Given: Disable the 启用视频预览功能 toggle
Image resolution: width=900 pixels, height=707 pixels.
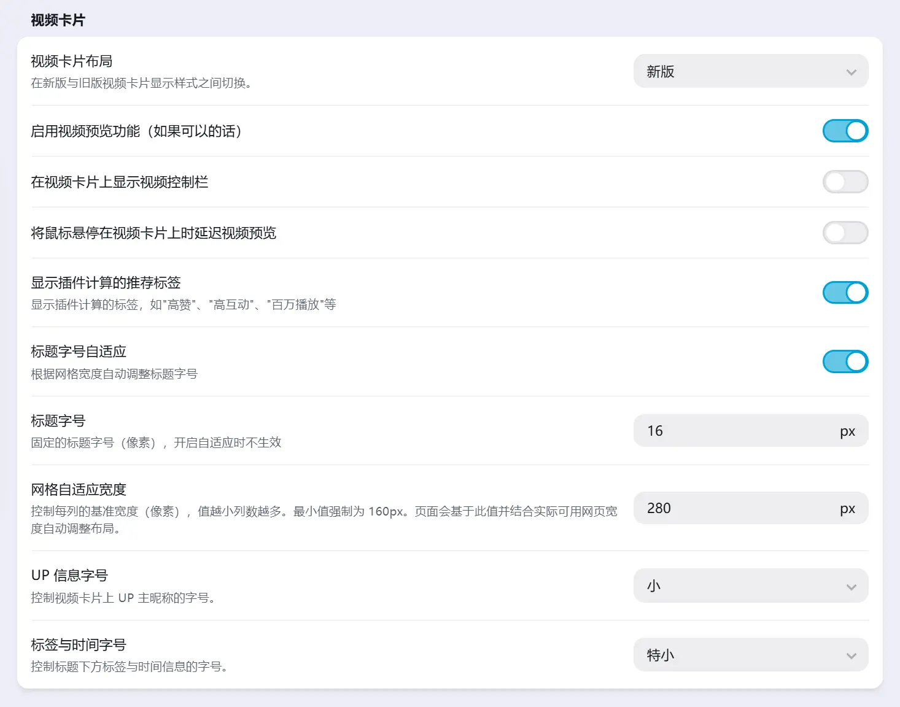Looking at the screenshot, I should point(845,131).
